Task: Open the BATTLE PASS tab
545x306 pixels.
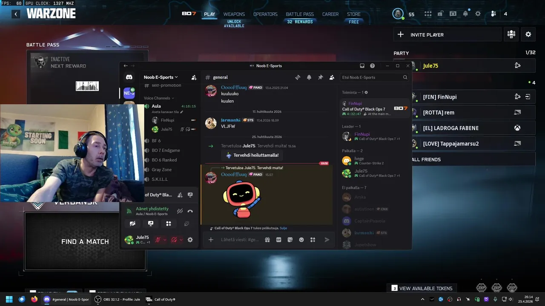Action: (x=300, y=14)
